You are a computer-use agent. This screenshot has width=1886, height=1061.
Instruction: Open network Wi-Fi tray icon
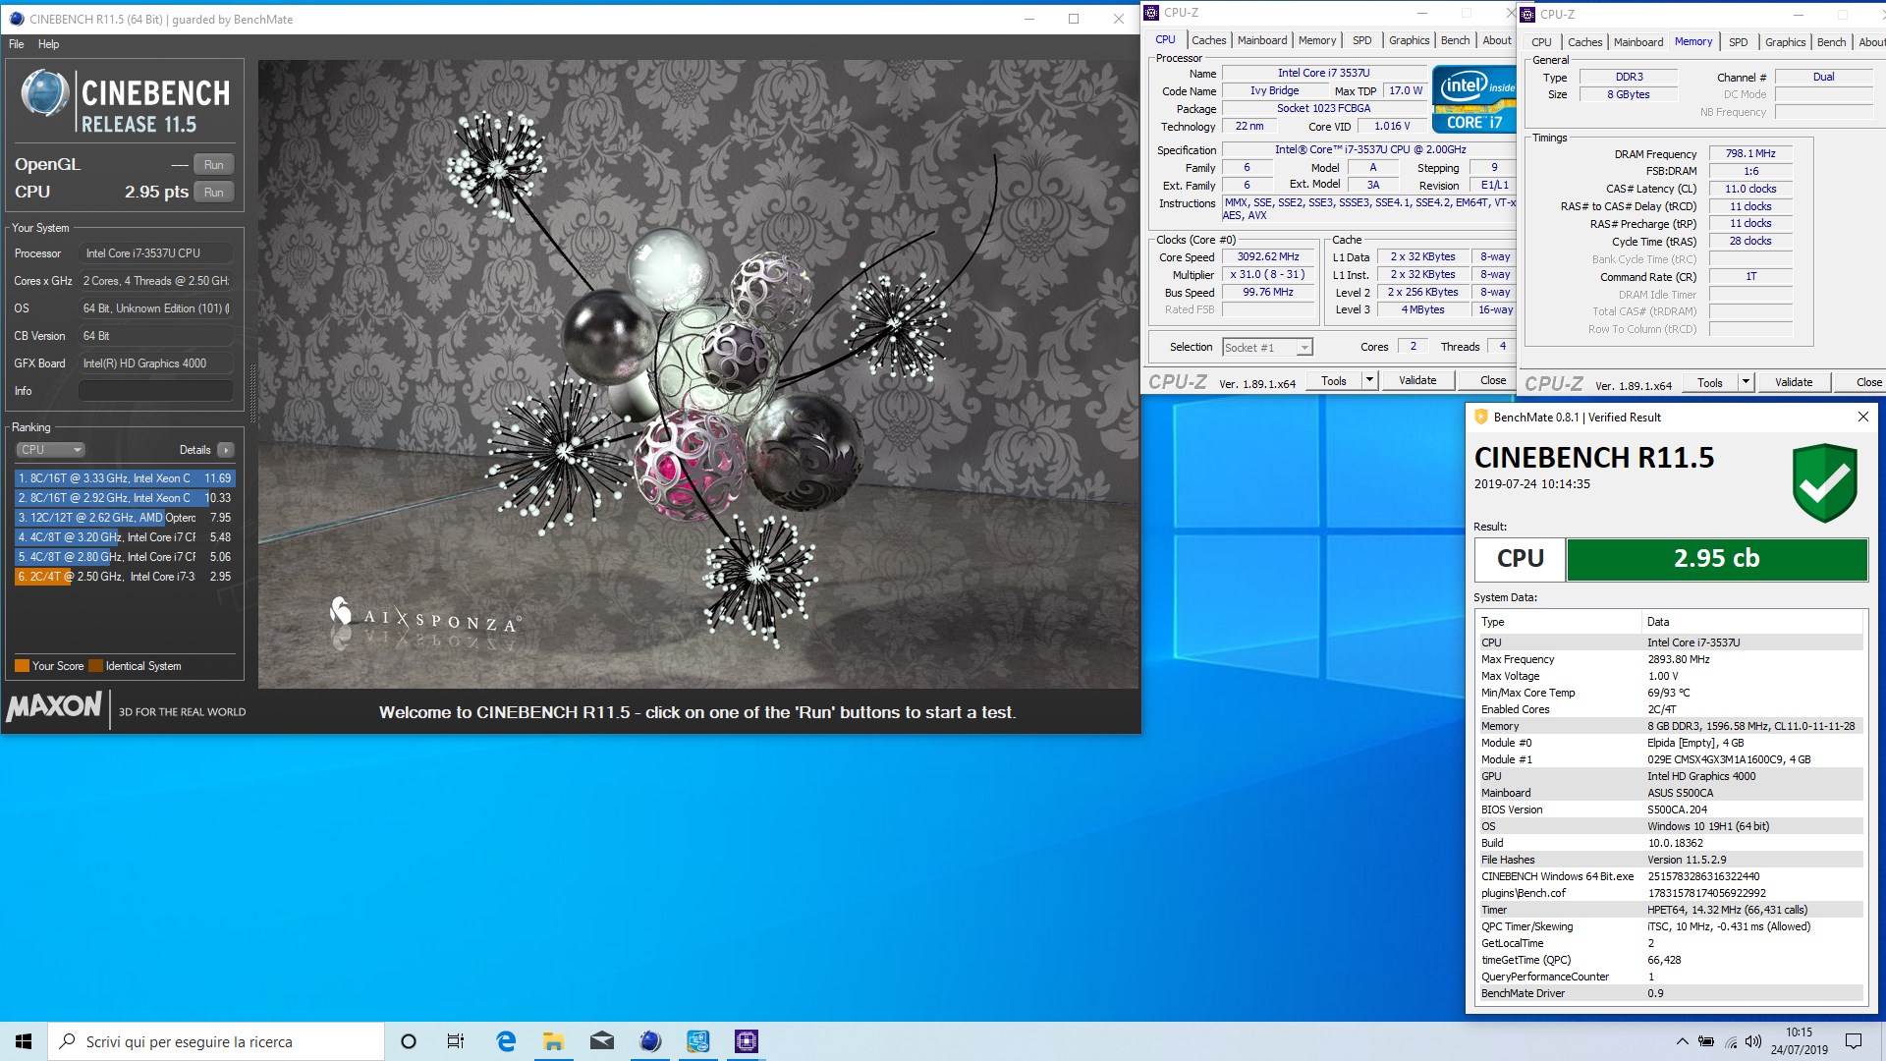(1730, 1041)
